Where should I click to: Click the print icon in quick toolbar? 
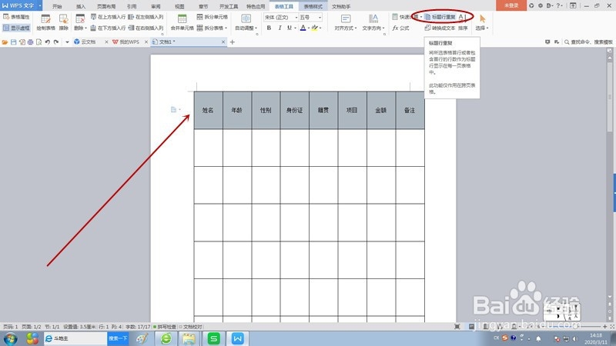click(30, 42)
